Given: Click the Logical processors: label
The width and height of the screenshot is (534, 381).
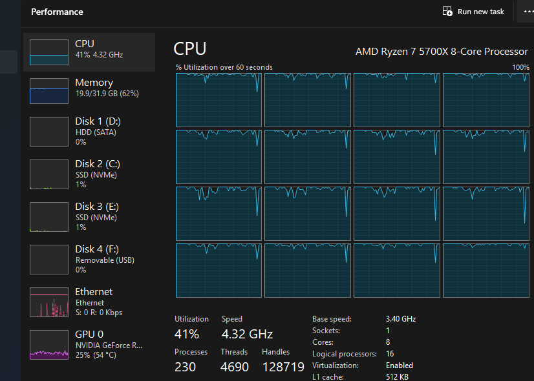Looking at the screenshot, I should (345, 354).
